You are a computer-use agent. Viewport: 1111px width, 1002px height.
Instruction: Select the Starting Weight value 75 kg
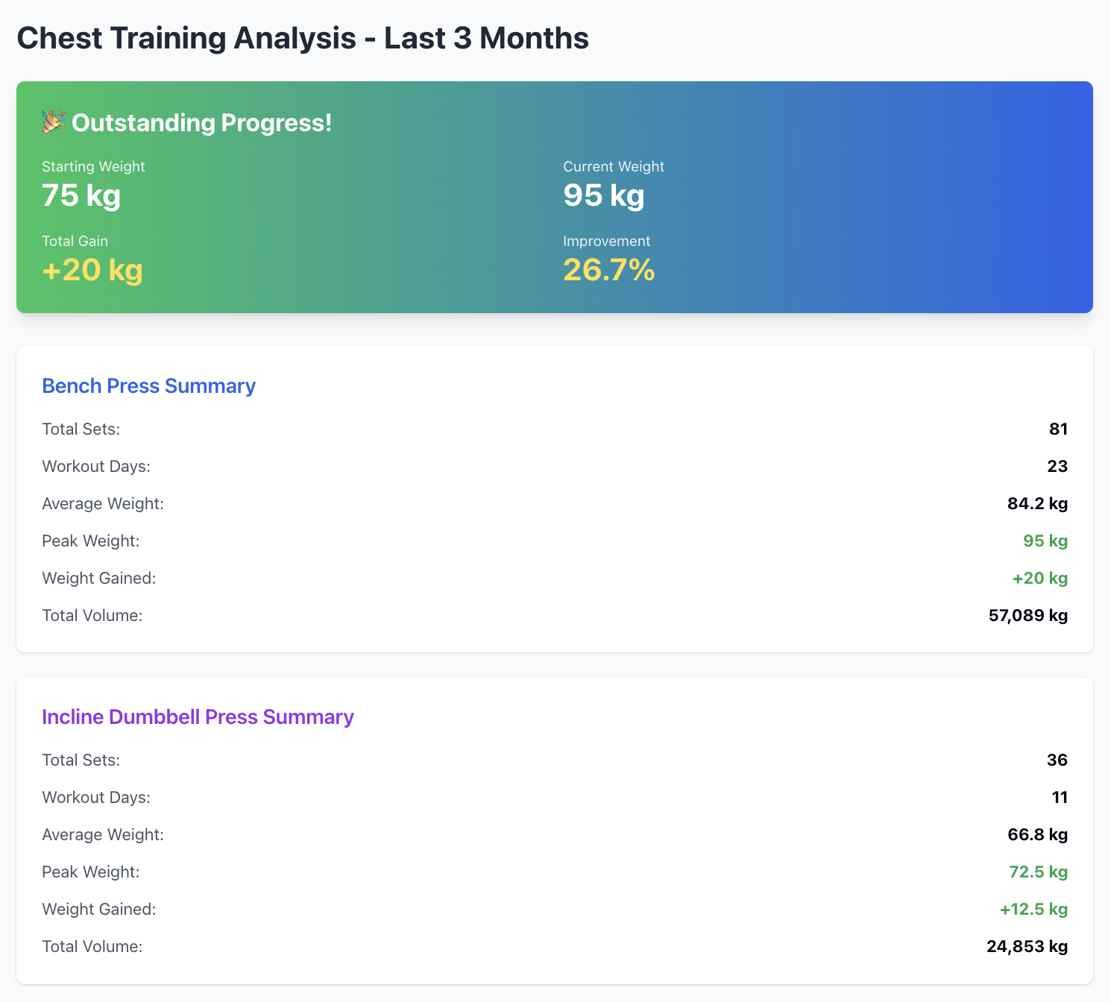81,196
